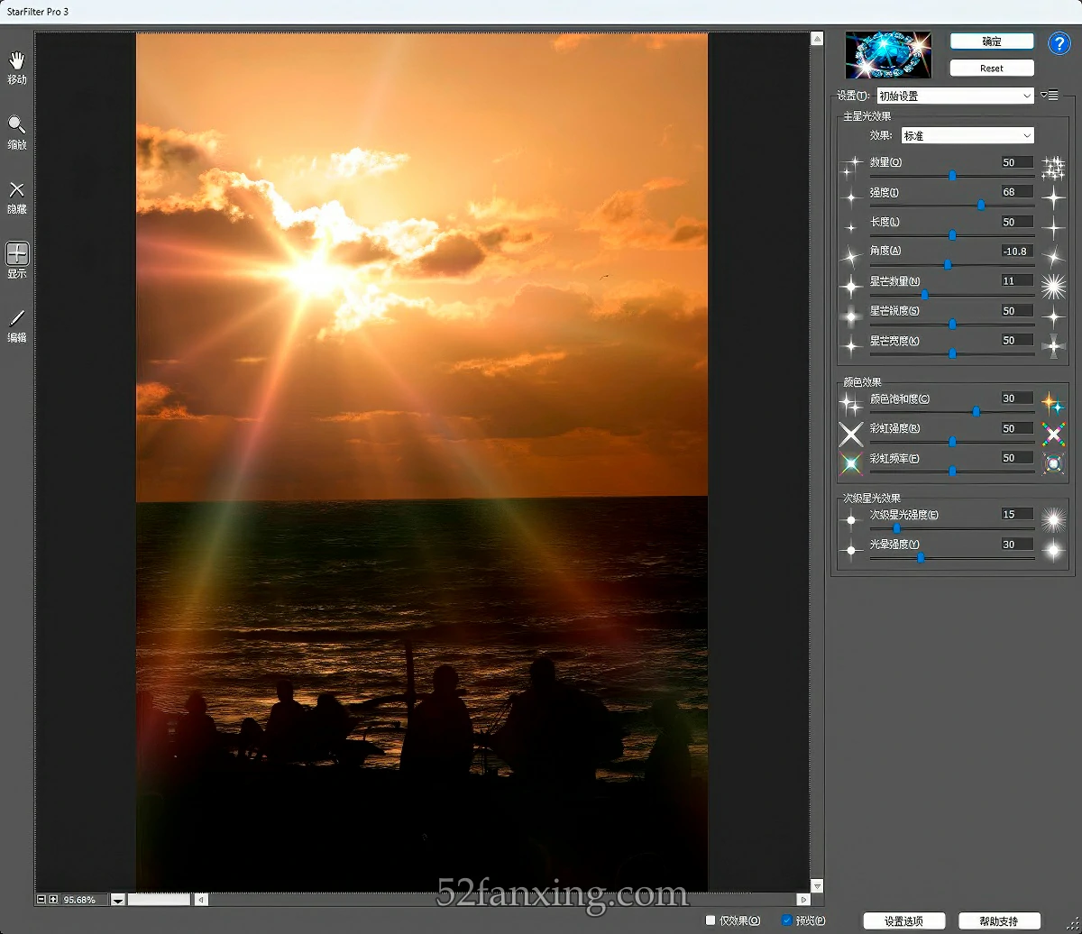Screen dimensions: 1082x934
Task: Open the zoom percentage dropdown arrow
Action: tap(118, 900)
